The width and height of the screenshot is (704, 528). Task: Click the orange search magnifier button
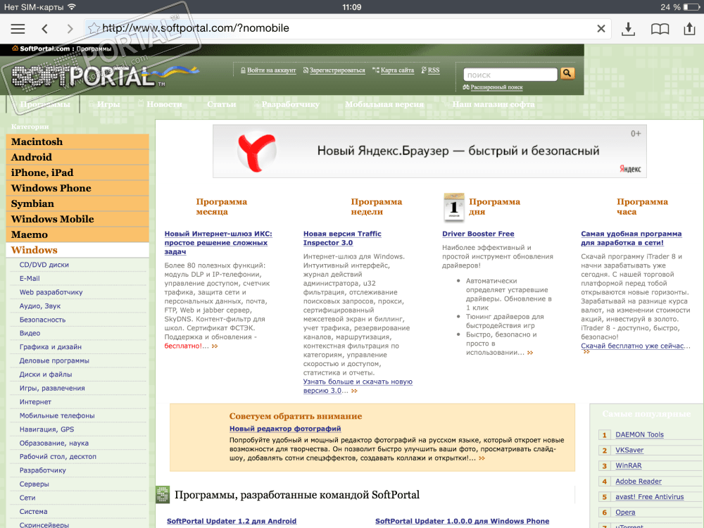pos(567,73)
